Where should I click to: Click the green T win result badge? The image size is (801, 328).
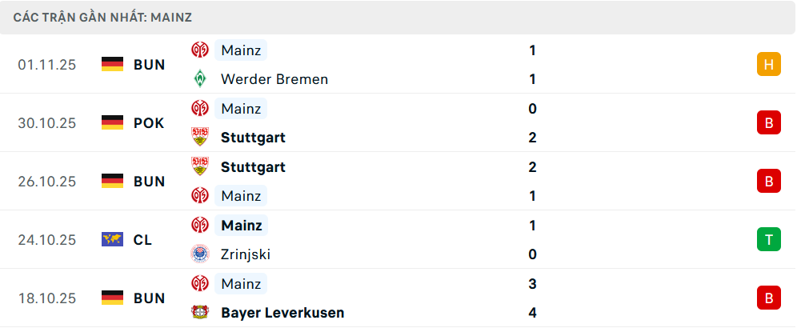click(x=768, y=239)
